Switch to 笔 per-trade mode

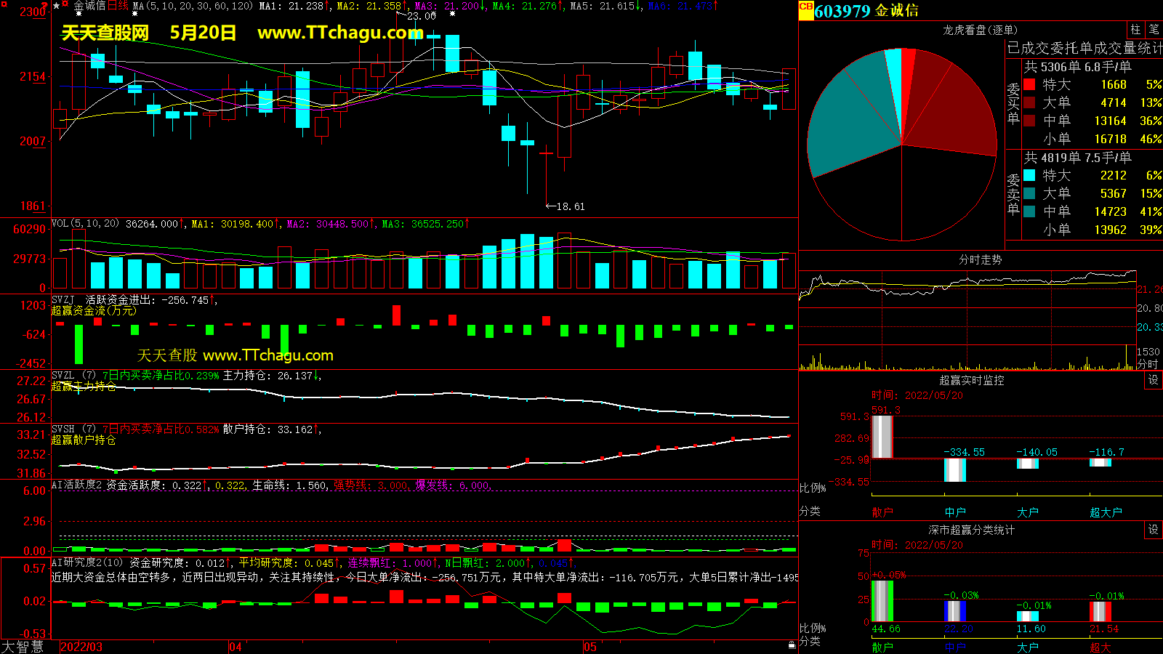(x=1154, y=30)
